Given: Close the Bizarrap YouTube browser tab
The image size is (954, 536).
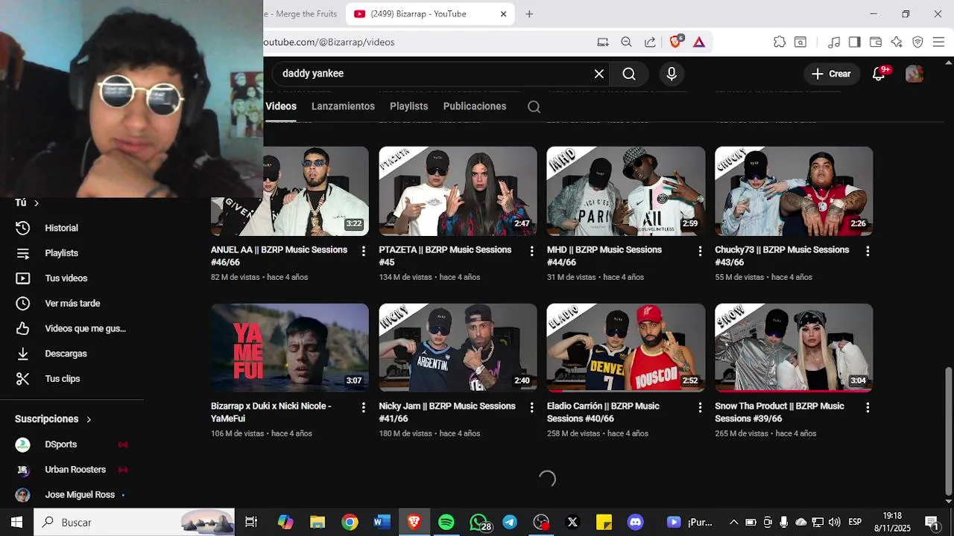Looking at the screenshot, I should click(x=503, y=14).
